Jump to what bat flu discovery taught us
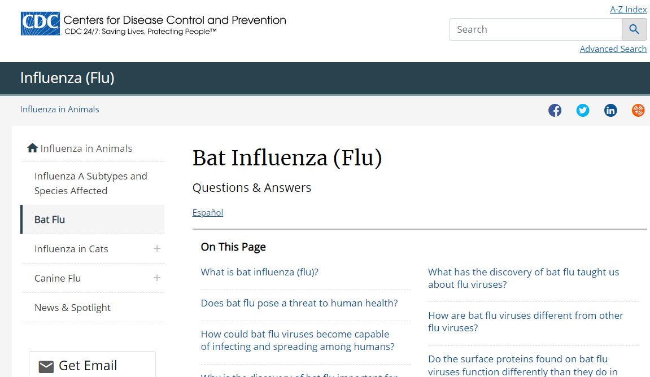 (x=524, y=278)
